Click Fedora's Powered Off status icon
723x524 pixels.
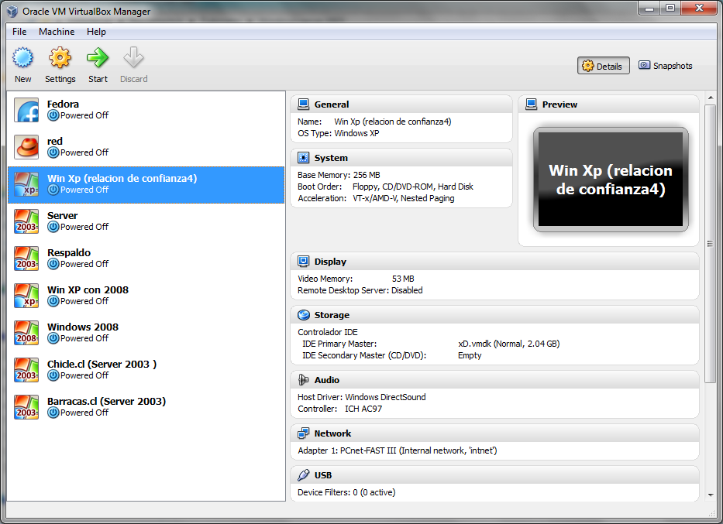(x=53, y=115)
